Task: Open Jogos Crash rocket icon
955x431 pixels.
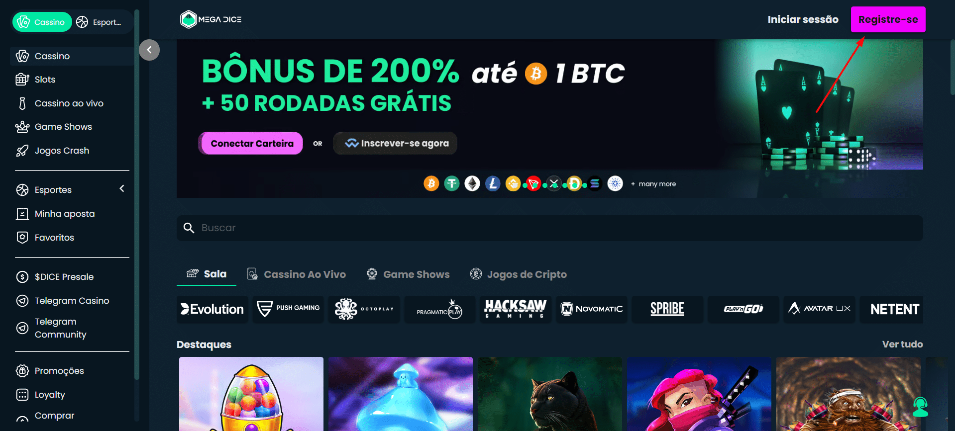Action: point(22,151)
